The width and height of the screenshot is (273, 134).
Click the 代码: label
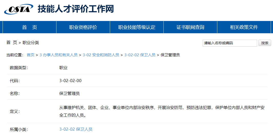coord(15,81)
